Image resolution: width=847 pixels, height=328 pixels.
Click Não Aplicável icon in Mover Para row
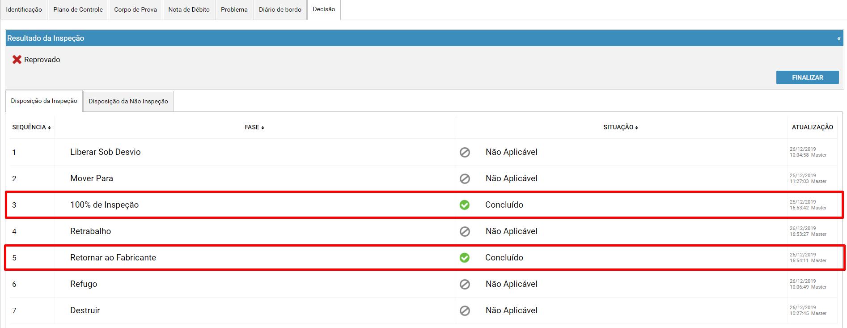tap(465, 179)
